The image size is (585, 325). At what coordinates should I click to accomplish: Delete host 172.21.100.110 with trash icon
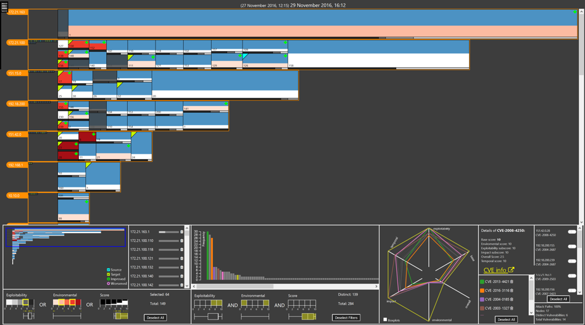tap(181, 241)
